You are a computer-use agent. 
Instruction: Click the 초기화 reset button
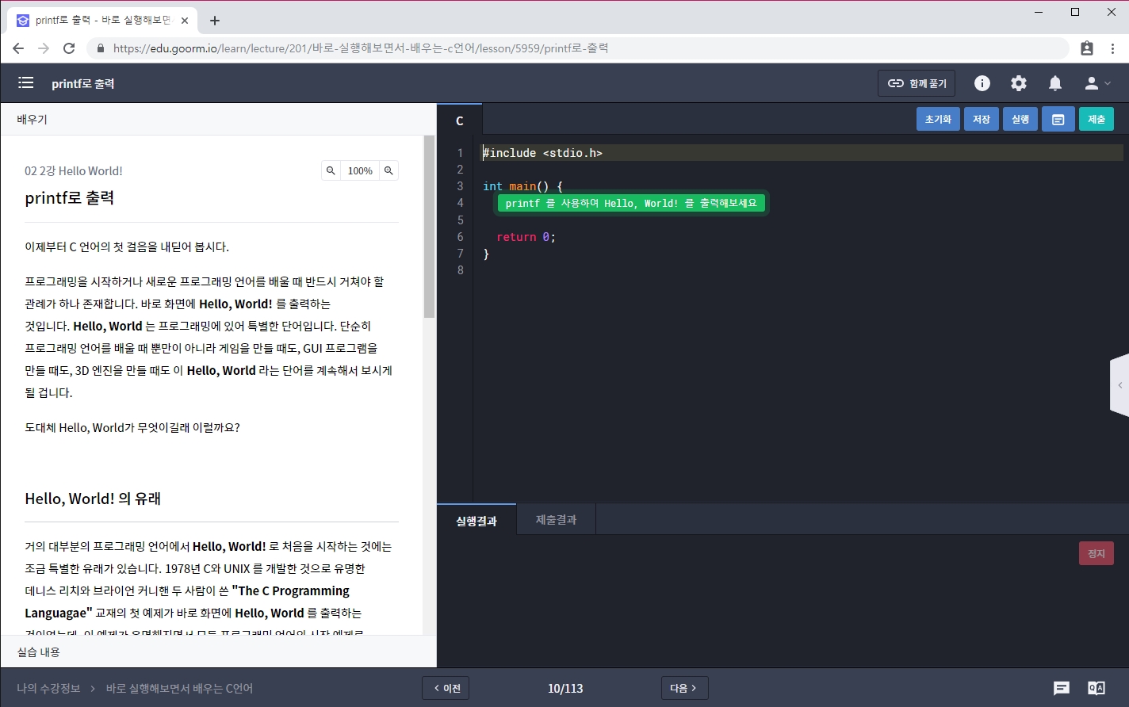(938, 119)
